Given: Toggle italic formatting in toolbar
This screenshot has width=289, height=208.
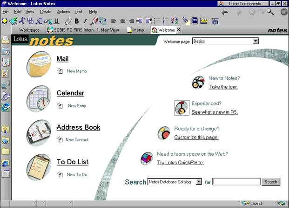Looking at the screenshot, I should click(x=85, y=21).
